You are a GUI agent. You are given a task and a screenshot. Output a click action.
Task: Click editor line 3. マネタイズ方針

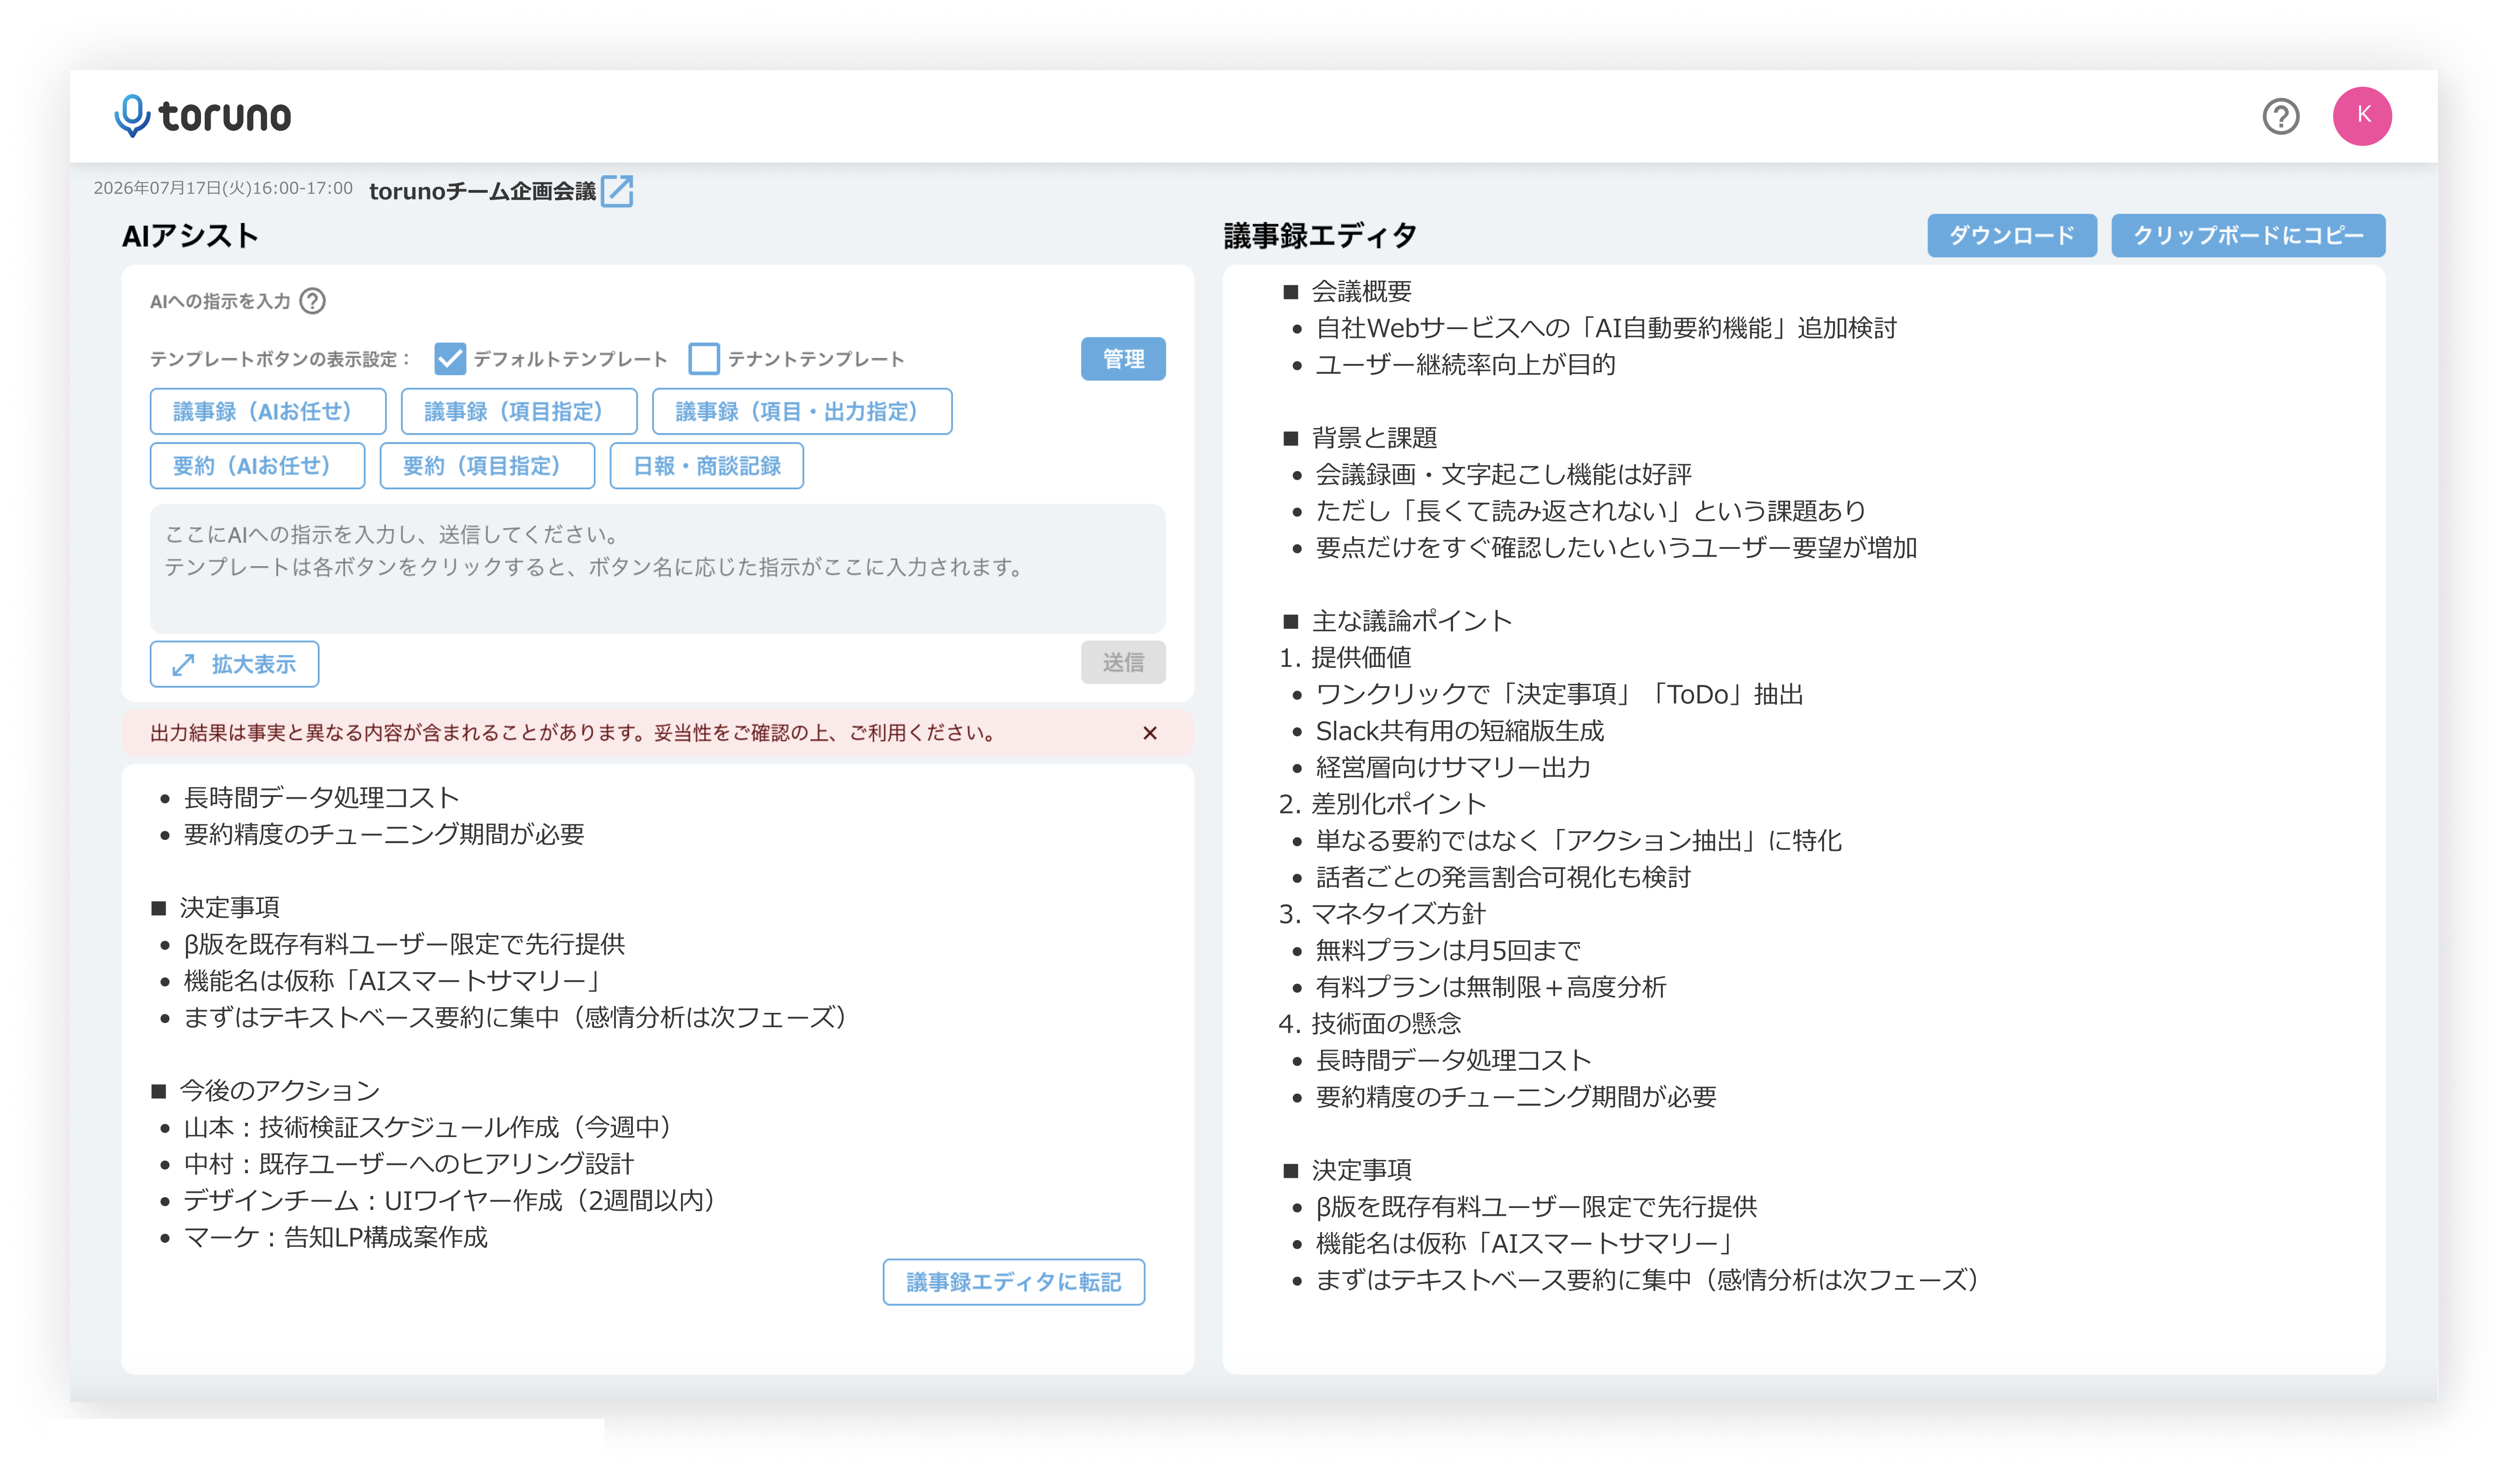coord(1382,913)
